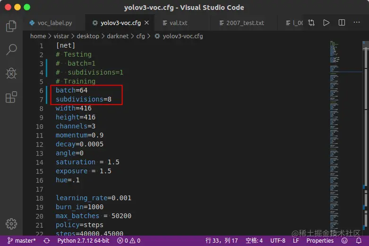Click the exposure = 1.5 line
The width and height of the screenshot is (369, 246).
click(x=84, y=171)
